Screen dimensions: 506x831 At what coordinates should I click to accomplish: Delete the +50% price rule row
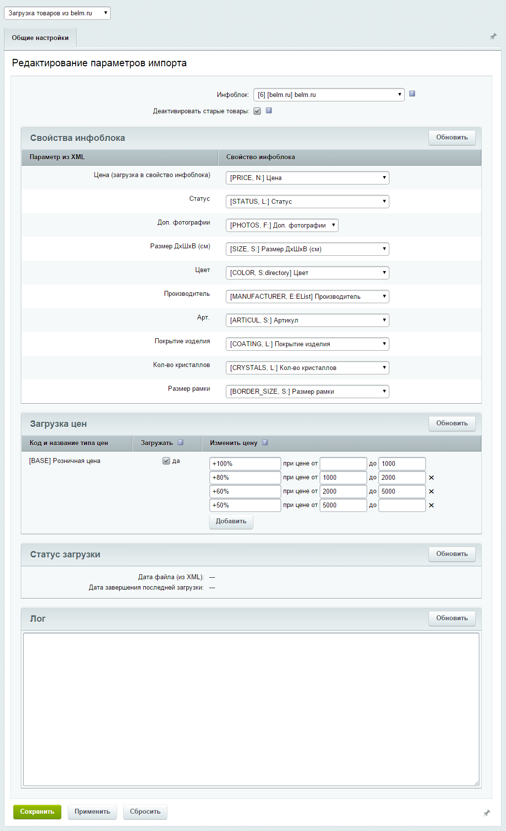click(431, 506)
